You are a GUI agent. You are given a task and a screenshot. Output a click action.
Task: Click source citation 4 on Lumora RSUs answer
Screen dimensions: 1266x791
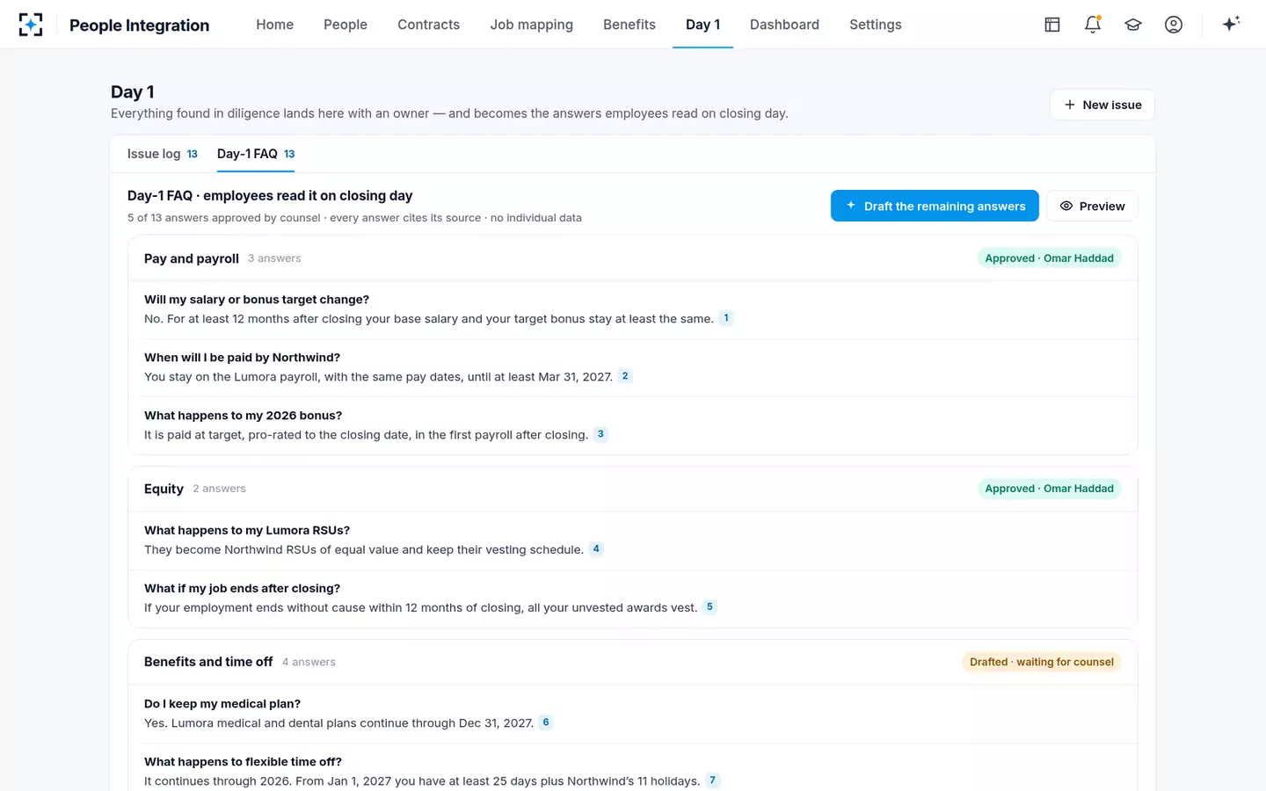(x=596, y=549)
